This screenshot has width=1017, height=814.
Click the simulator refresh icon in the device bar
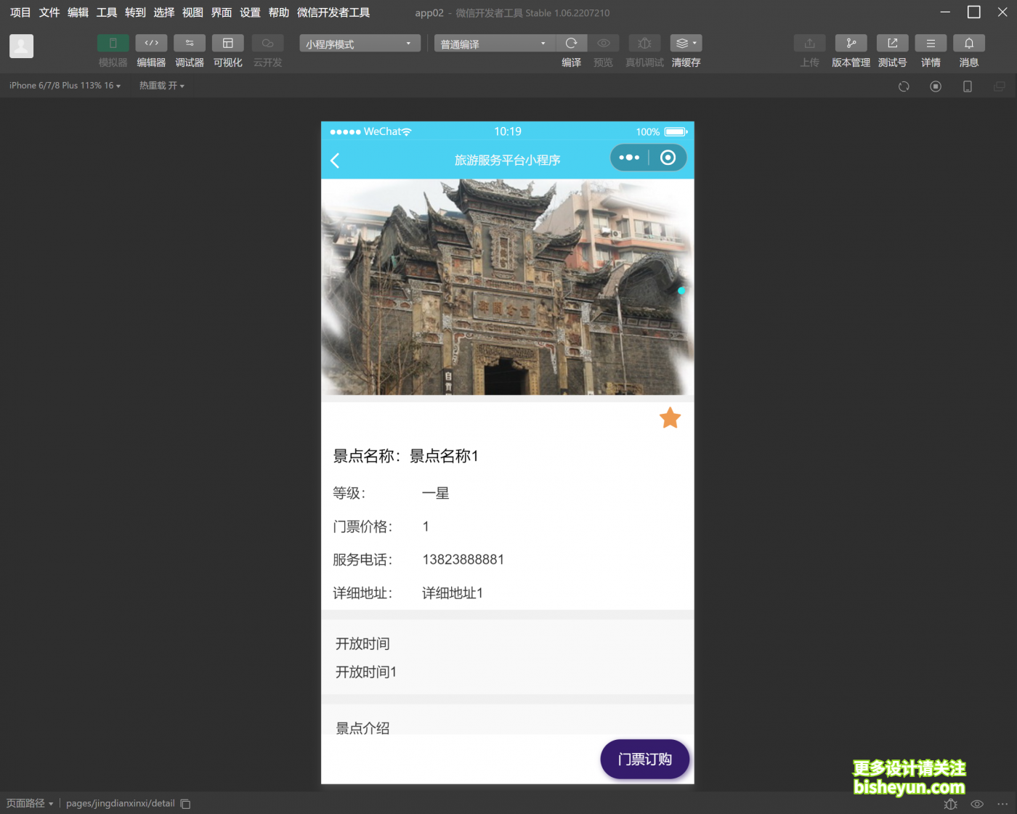point(904,86)
